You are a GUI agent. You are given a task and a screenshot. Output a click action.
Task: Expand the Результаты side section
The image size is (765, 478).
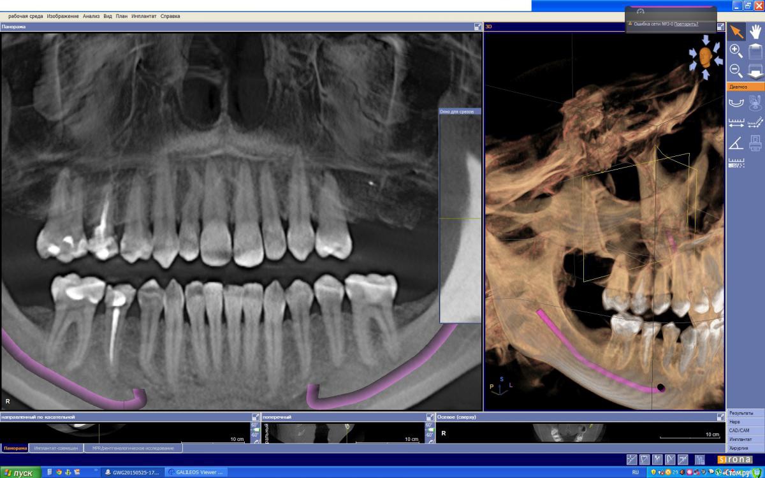(745, 414)
